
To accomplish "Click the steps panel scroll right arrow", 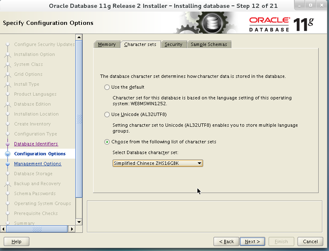I will (x=72, y=229).
